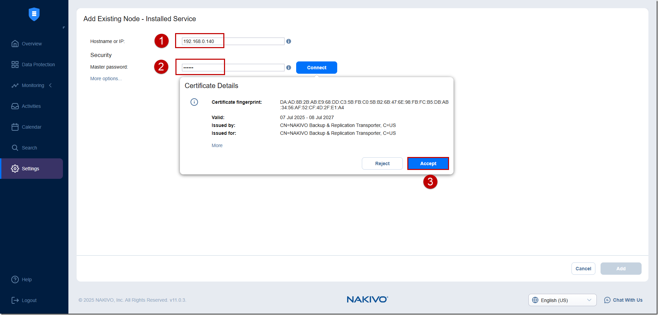Screen dimensions: 658x315
Task: Open More options link
Action: [x=106, y=78]
